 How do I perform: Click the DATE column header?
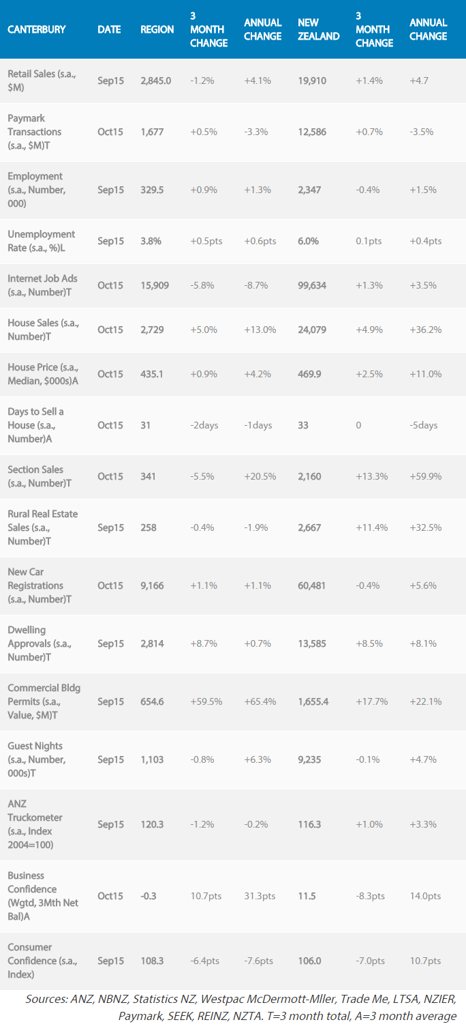click(x=109, y=30)
